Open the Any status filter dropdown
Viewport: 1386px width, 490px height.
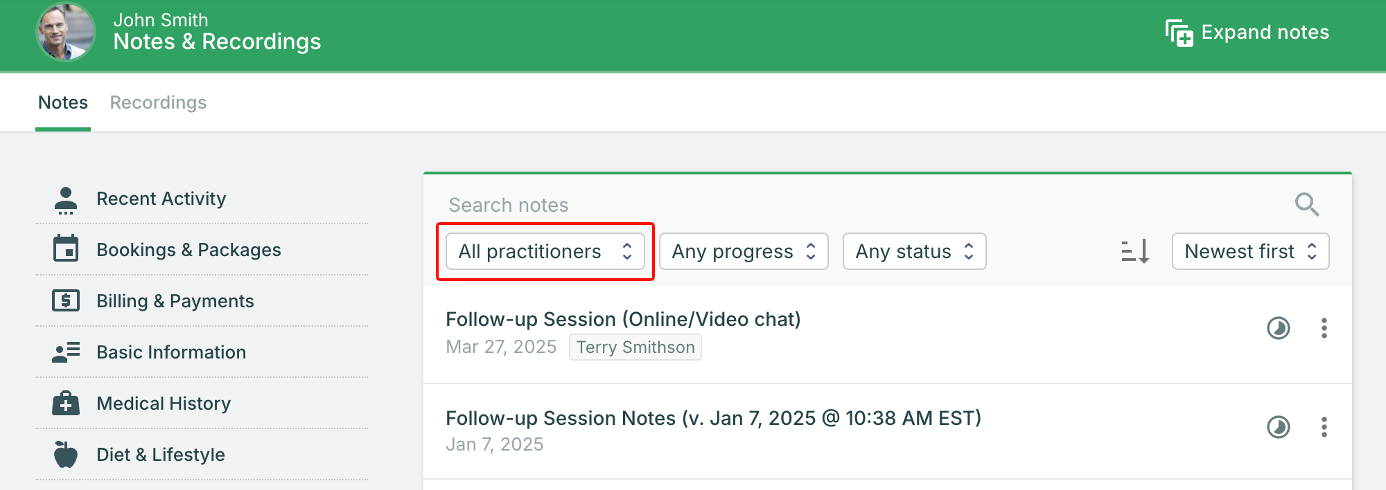coord(914,251)
